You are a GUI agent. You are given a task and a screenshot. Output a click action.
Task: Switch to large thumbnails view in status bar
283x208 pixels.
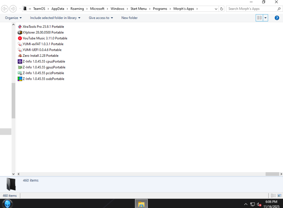pos(279,196)
